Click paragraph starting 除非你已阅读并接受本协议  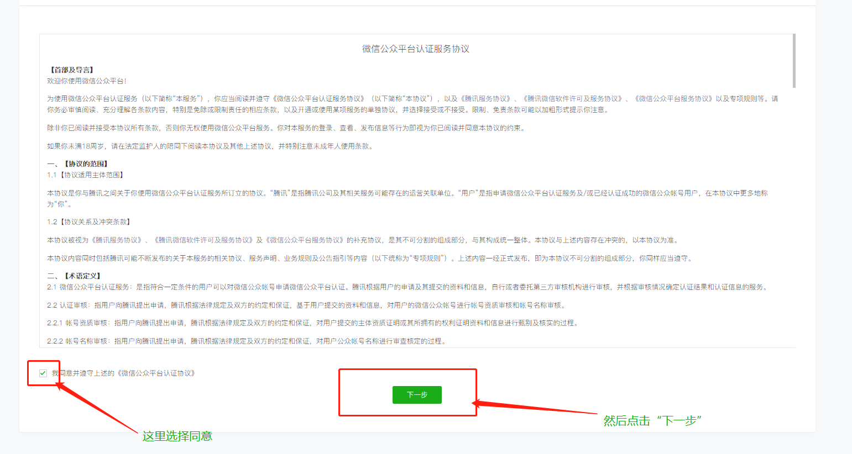coord(286,128)
